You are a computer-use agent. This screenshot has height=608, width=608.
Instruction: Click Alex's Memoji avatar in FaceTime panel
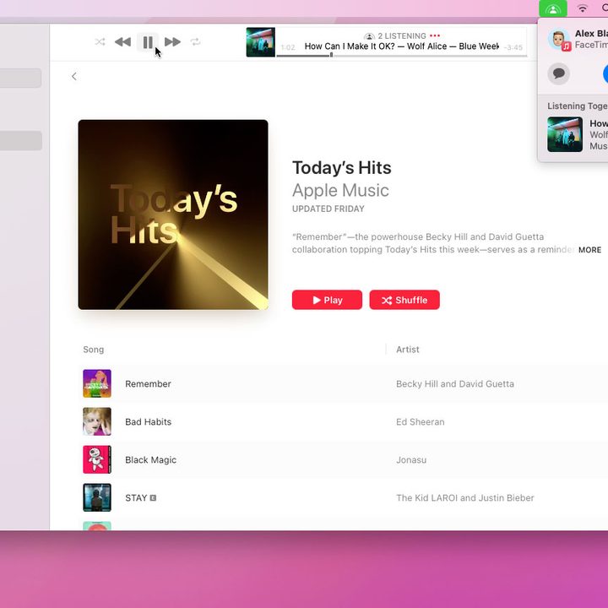click(558, 39)
